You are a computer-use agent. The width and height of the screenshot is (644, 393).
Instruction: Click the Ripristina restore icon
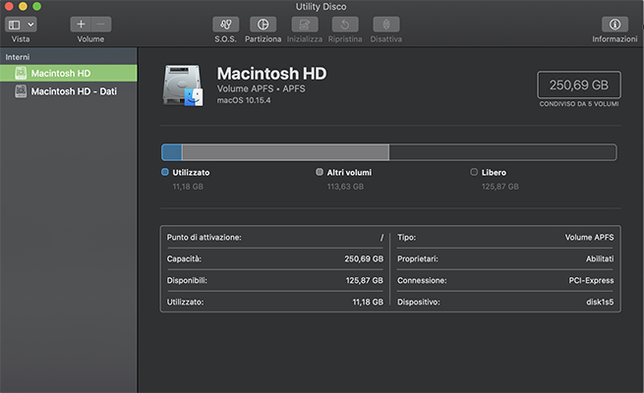coord(345,25)
